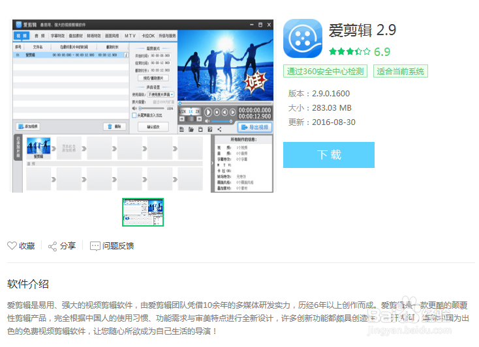Image resolution: width=479 pixels, height=347 pixels.
Task: Open the 转场特效 tab in the preview
Action: (94, 36)
